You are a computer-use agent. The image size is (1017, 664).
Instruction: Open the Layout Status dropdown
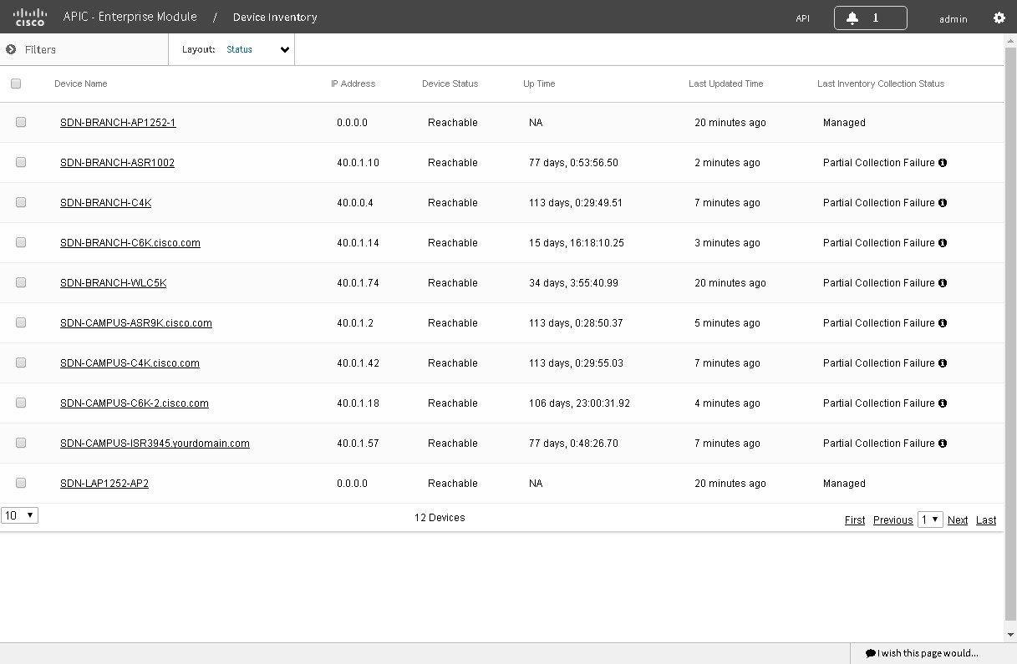click(x=258, y=49)
